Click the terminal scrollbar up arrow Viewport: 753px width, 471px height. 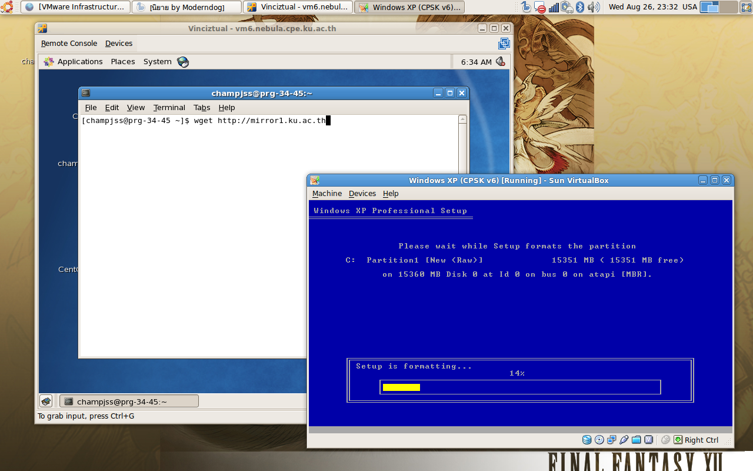(463, 120)
